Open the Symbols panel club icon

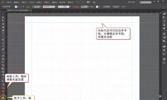pos(164,28)
